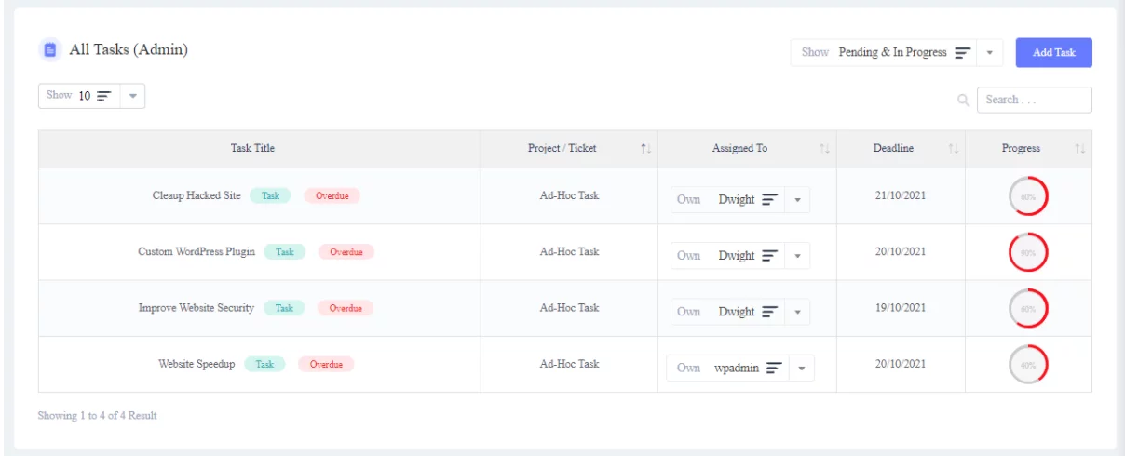Open assignee dropdown for Improve Website Security

797,312
